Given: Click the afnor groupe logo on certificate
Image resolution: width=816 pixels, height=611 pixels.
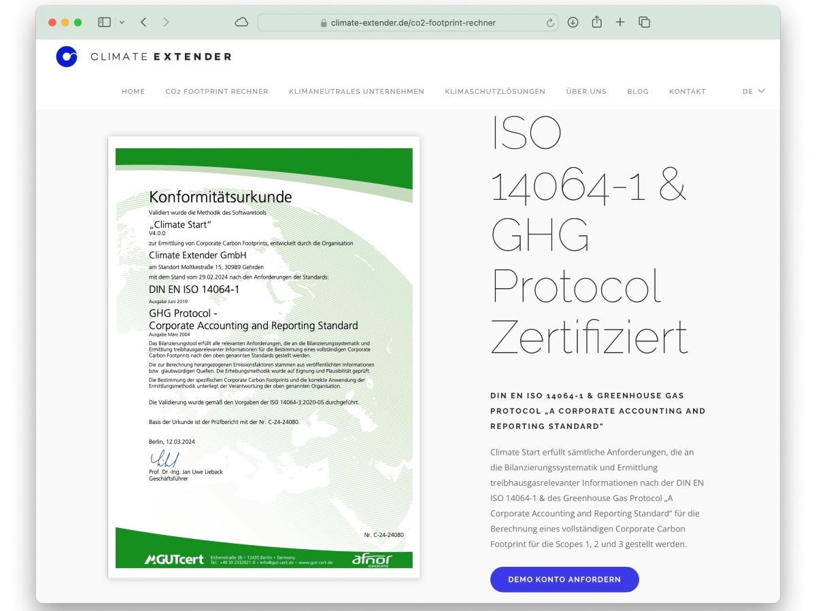Looking at the screenshot, I should [372, 559].
